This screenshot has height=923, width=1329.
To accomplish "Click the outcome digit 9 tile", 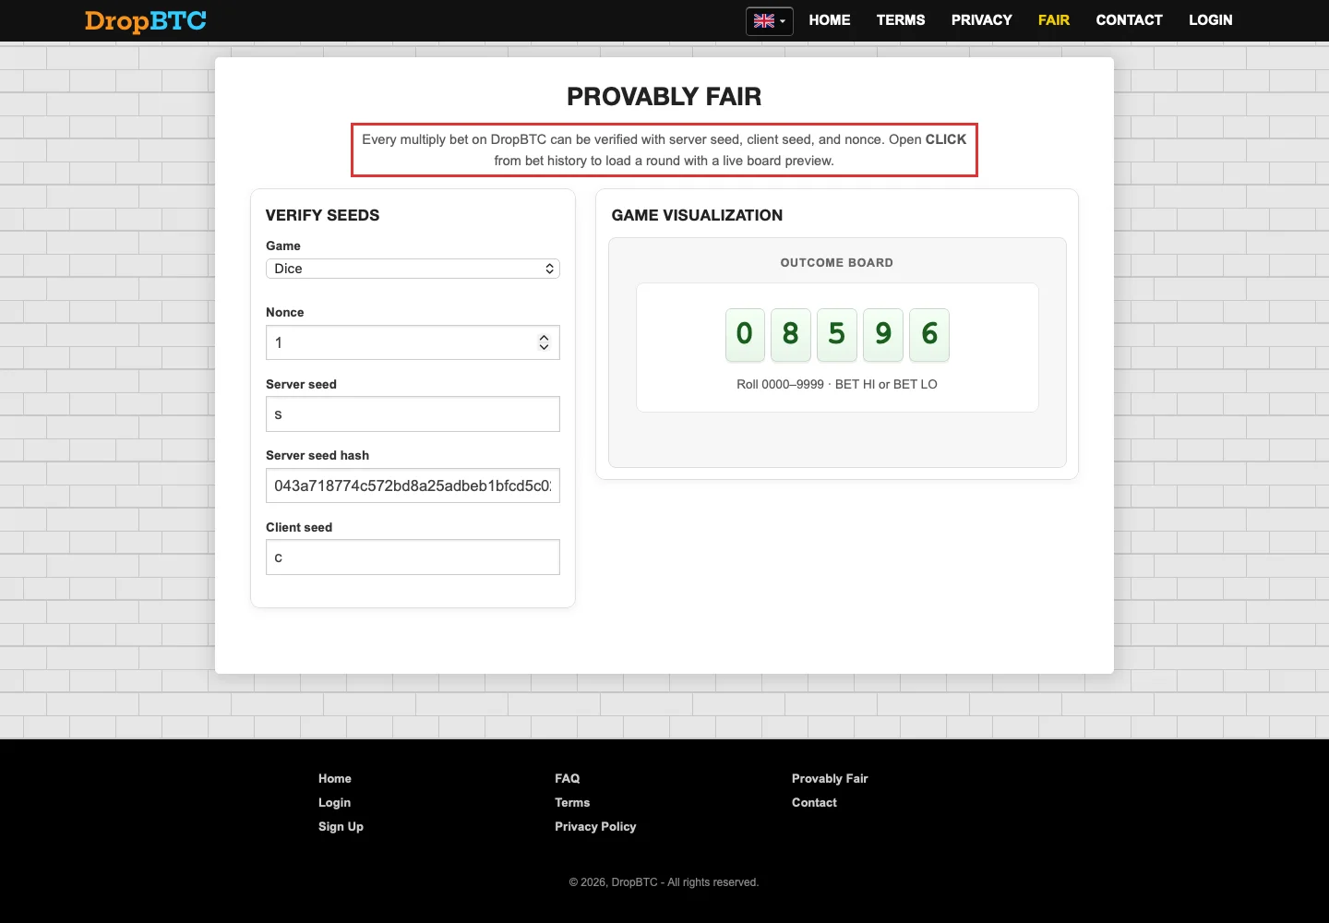I will click(883, 334).
